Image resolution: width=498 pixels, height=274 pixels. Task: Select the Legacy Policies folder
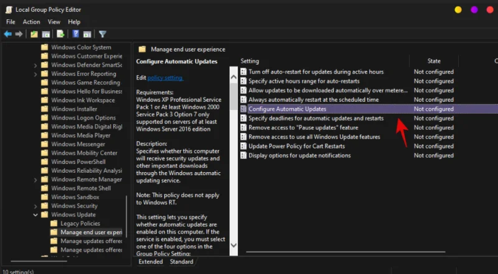tap(80, 224)
